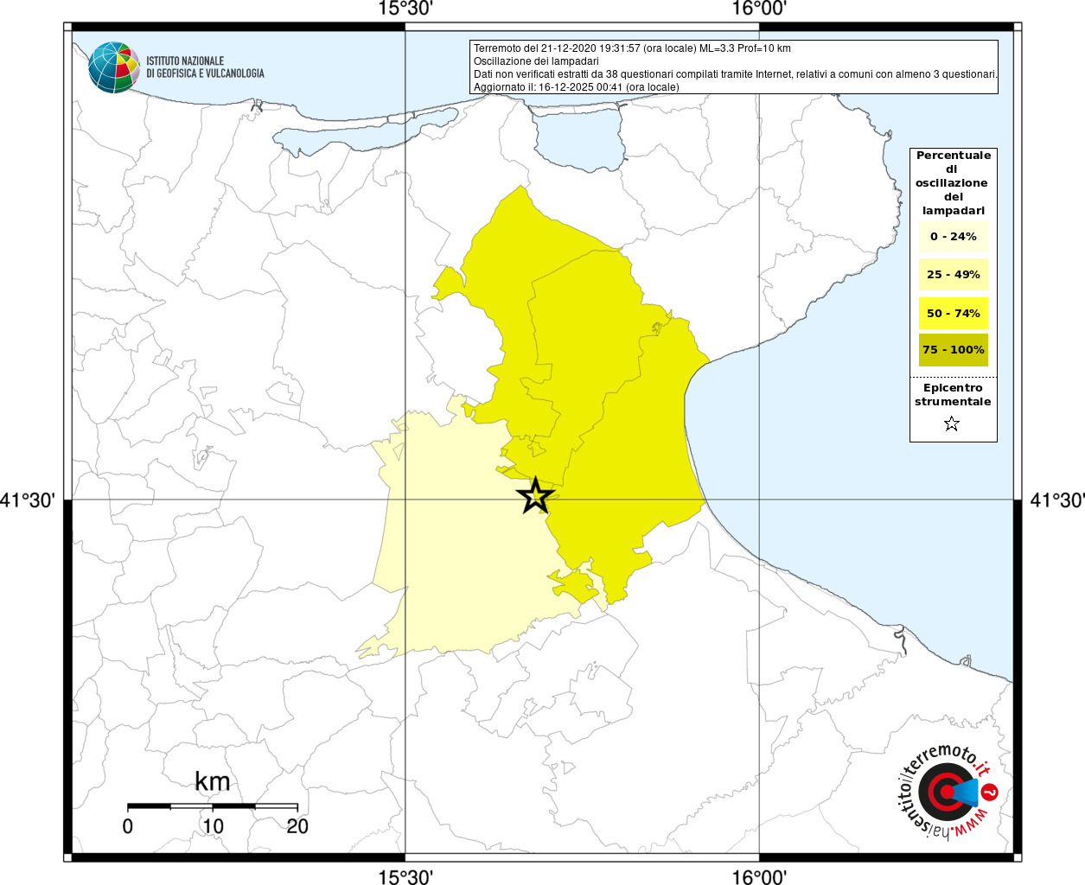Click the black-and-white km scale bar

tap(213, 806)
